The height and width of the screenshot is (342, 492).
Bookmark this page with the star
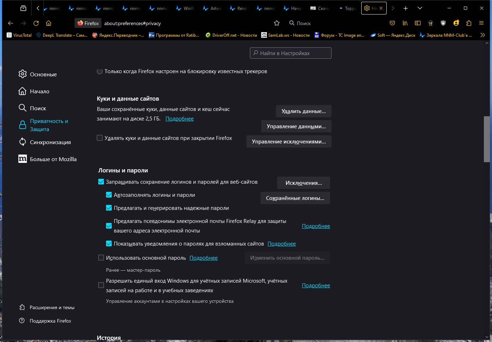(277, 23)
